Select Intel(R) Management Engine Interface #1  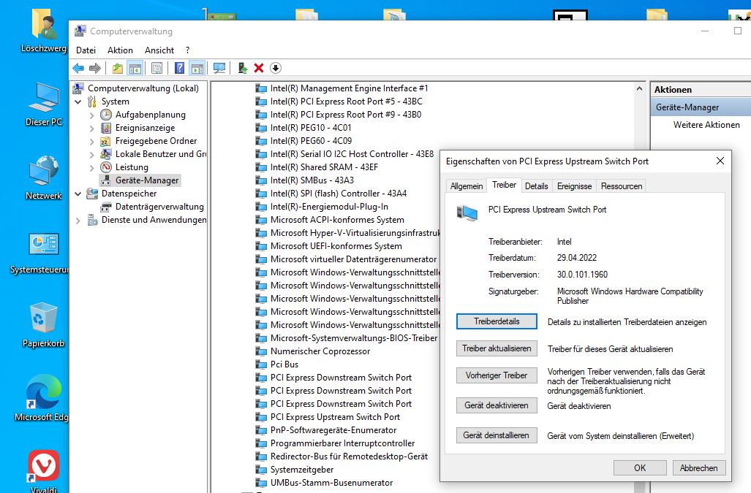point(342,88)
